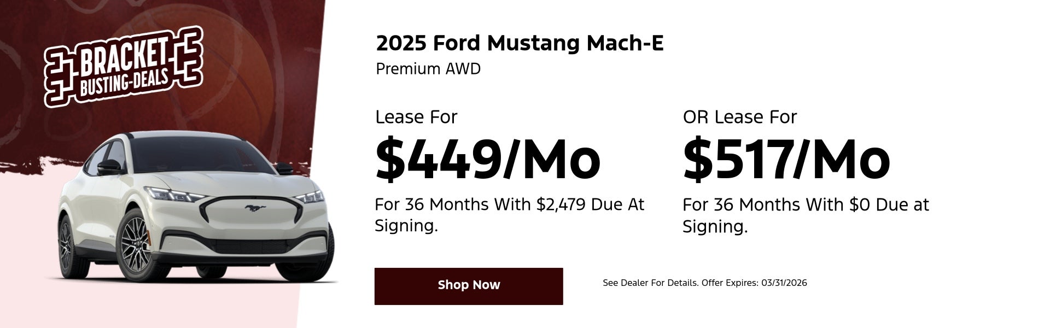Open the 2025 Ford Mustang Mach-E heading
1050x328 pixels.
520,43
